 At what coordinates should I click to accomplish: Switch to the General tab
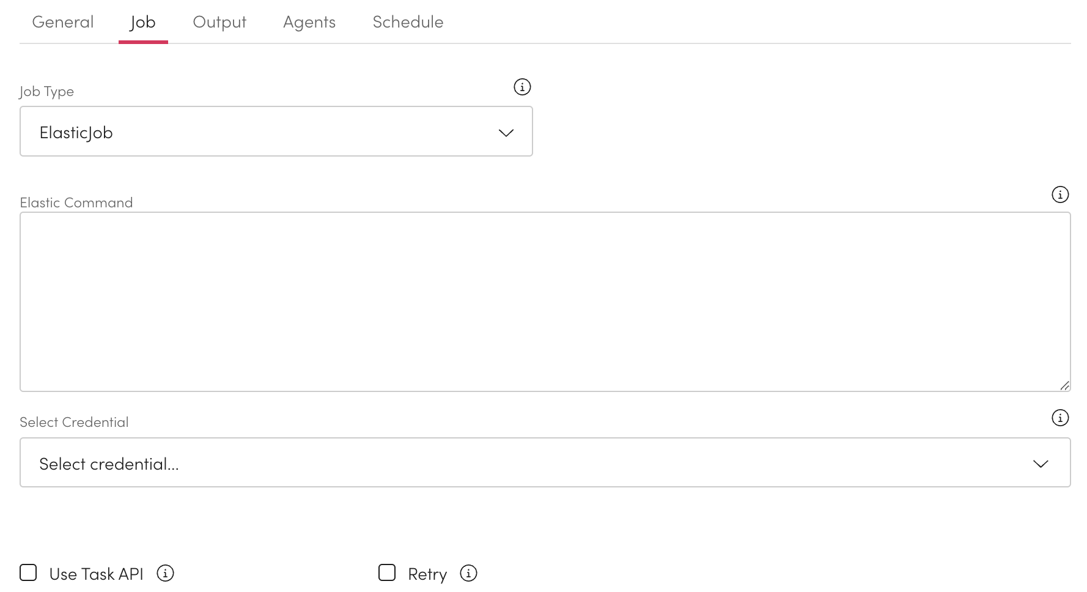63,22
